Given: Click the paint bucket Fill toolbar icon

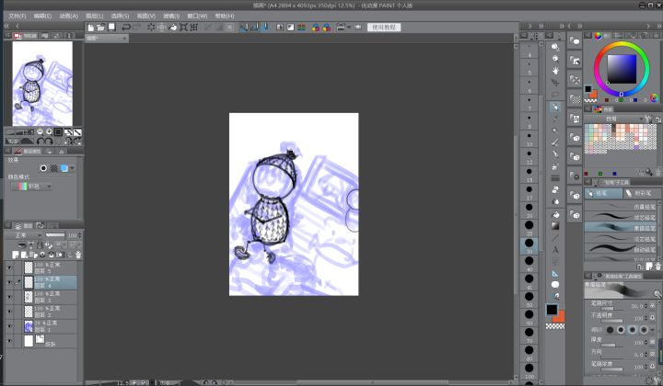Looking at the screenshot, I should pos(173,28).
